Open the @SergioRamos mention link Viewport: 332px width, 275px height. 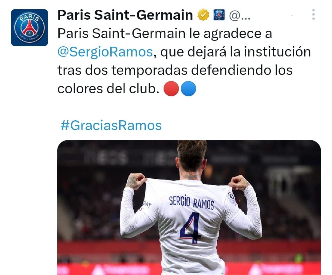[x=105, y=52]
